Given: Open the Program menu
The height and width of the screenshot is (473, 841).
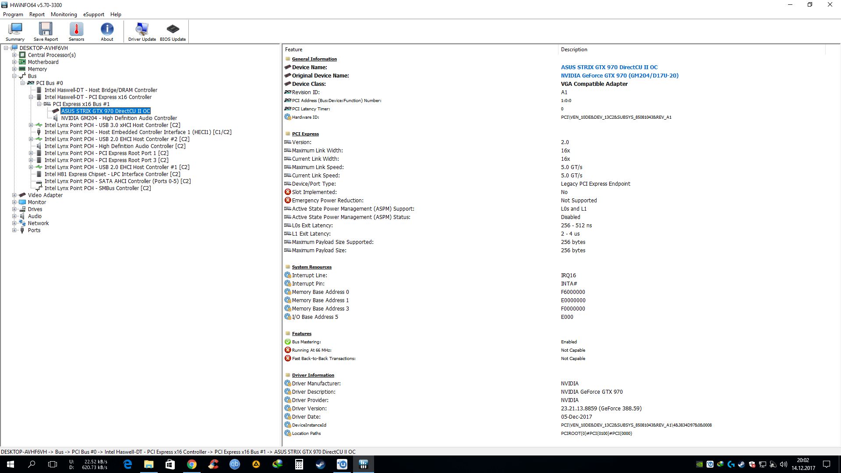Looking at the screenshot, I should point(13,14).
